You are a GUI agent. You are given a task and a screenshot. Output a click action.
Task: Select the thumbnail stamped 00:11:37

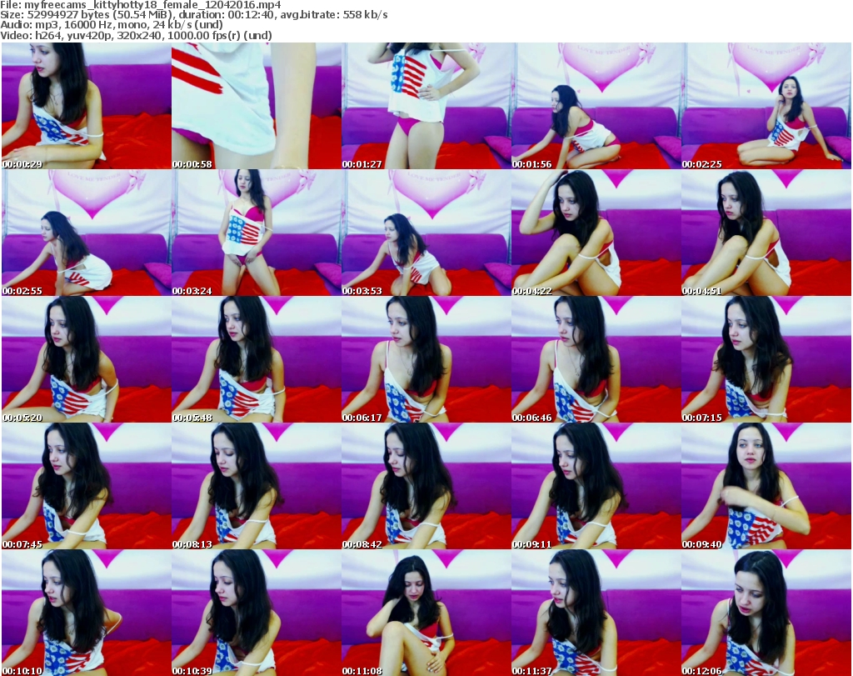596,613
